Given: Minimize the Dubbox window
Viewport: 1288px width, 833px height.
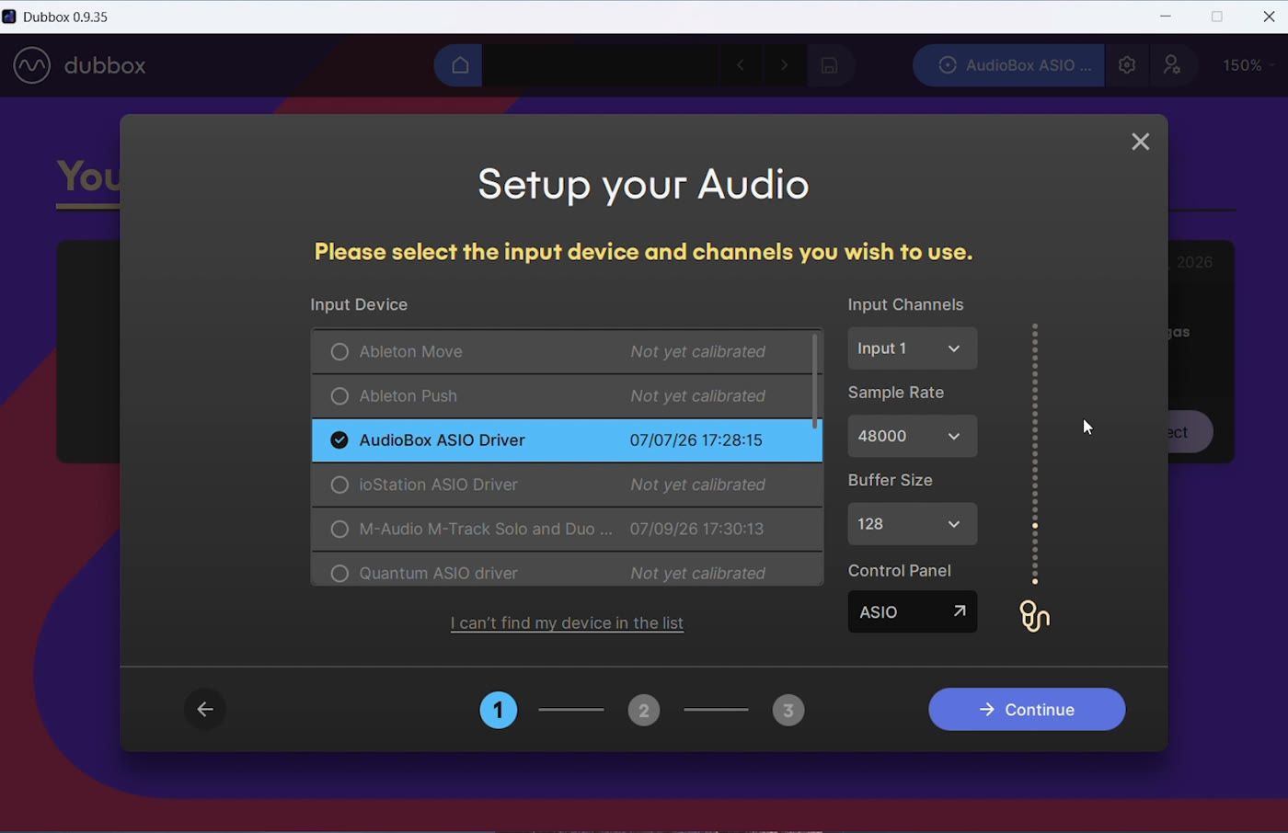Looking at the screenshot, I should click(x=1166, y=17).
